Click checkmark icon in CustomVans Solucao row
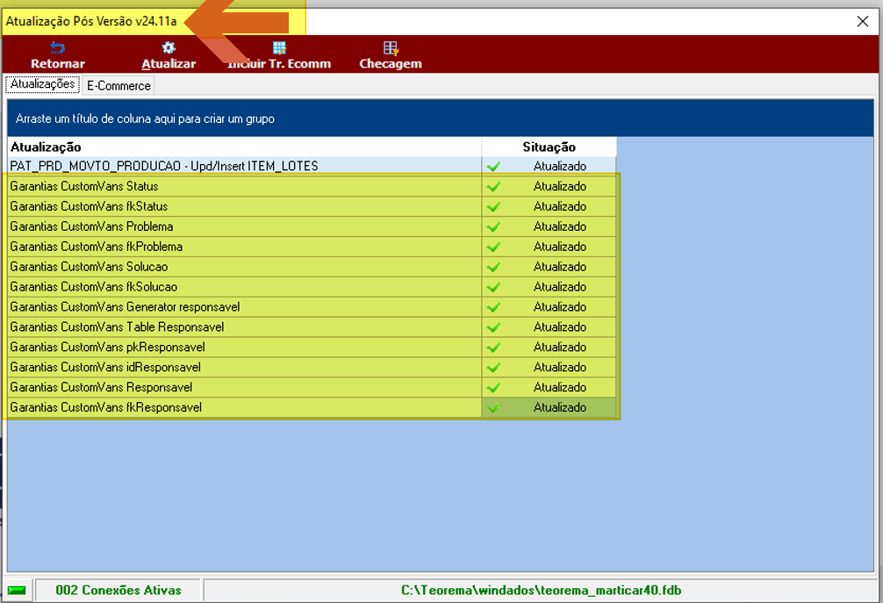883x603 pixels. 494,268
